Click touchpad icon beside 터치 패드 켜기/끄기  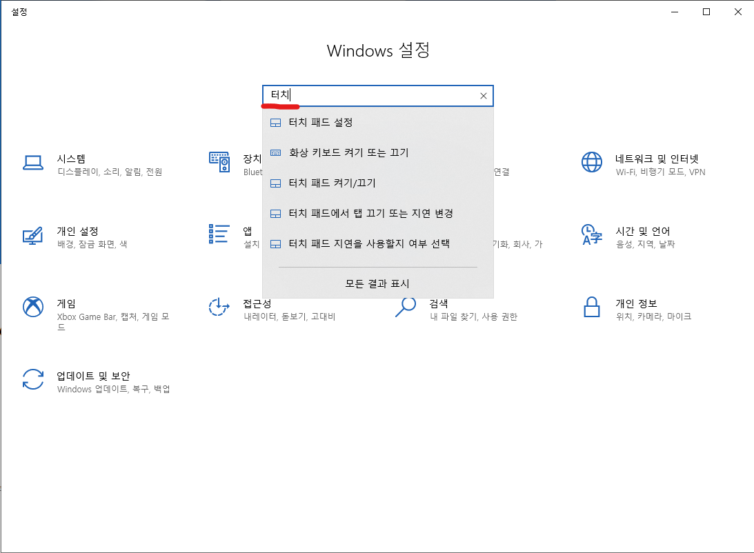click(x=275, y=183)
